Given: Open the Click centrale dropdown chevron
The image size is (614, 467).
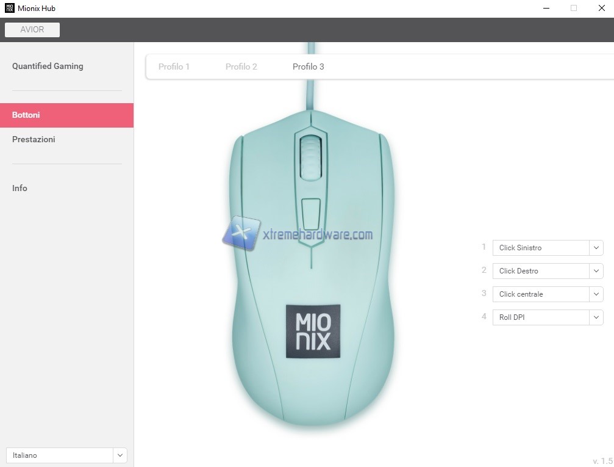Looking at the screenshot, I should 596,294.
